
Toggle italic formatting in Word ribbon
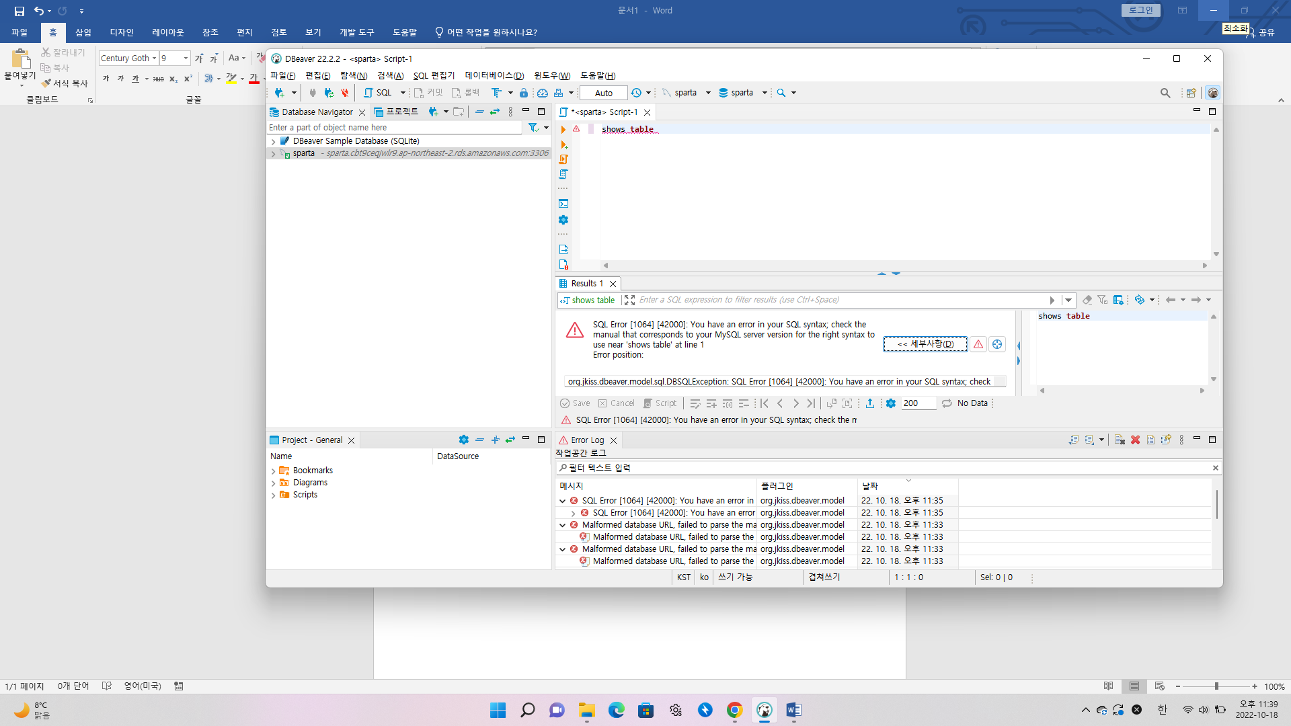coord(120,79)
